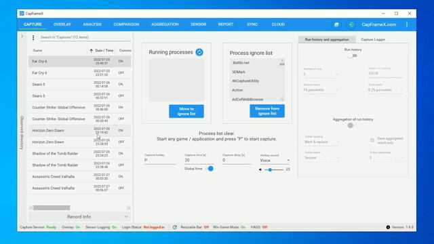Refresh the running processes list
The height and width of the screenshot is (244, 434).
pos(199,52)
